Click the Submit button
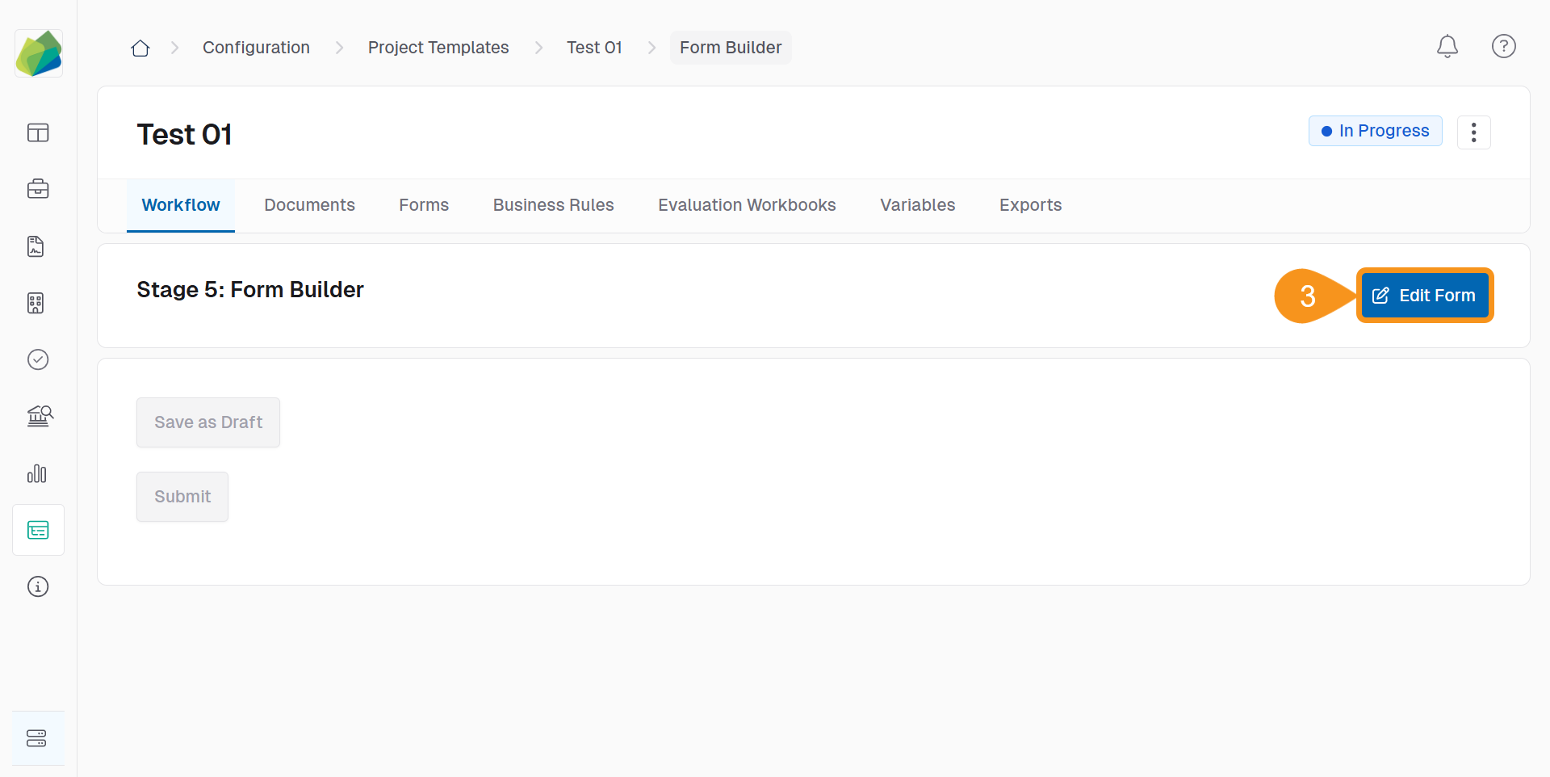 pyautogui.click(x=182, y=497)
